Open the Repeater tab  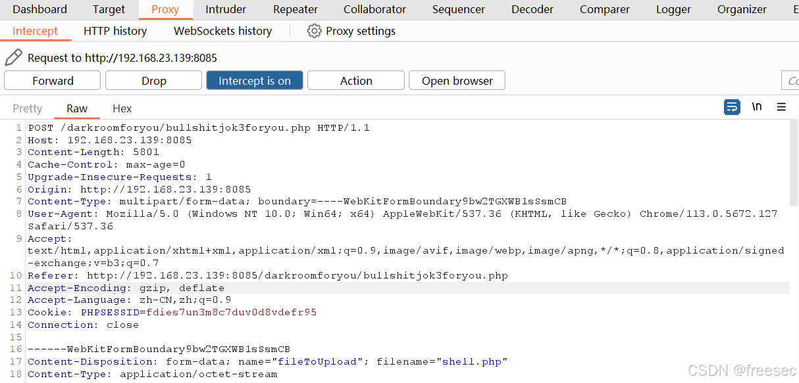pos(296,9)
